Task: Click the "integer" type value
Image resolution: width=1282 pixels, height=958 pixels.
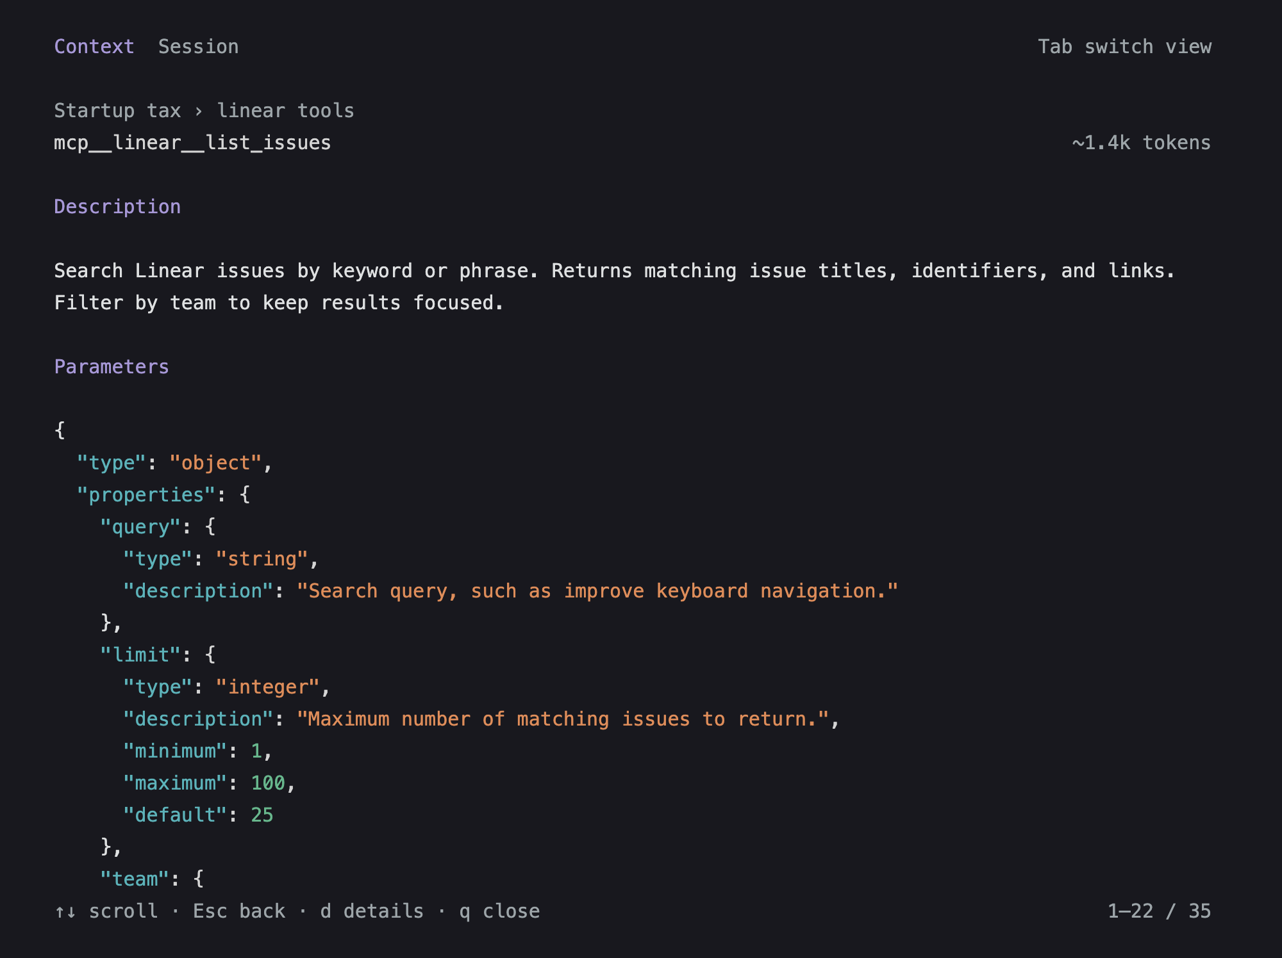Action: [268, 687]
